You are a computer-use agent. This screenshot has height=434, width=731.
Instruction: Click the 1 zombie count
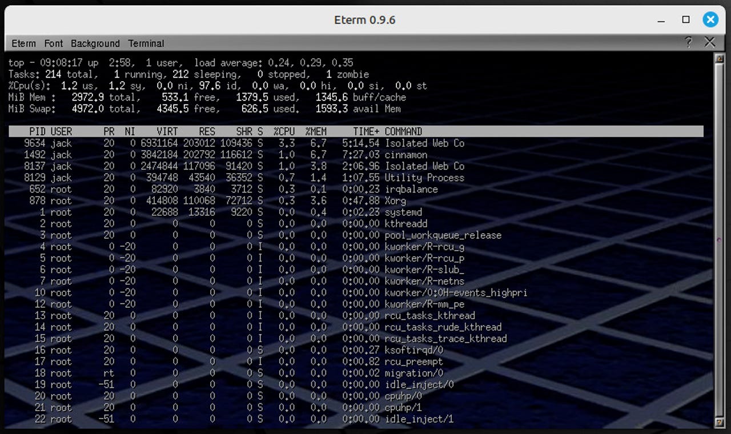click(347, 74)
